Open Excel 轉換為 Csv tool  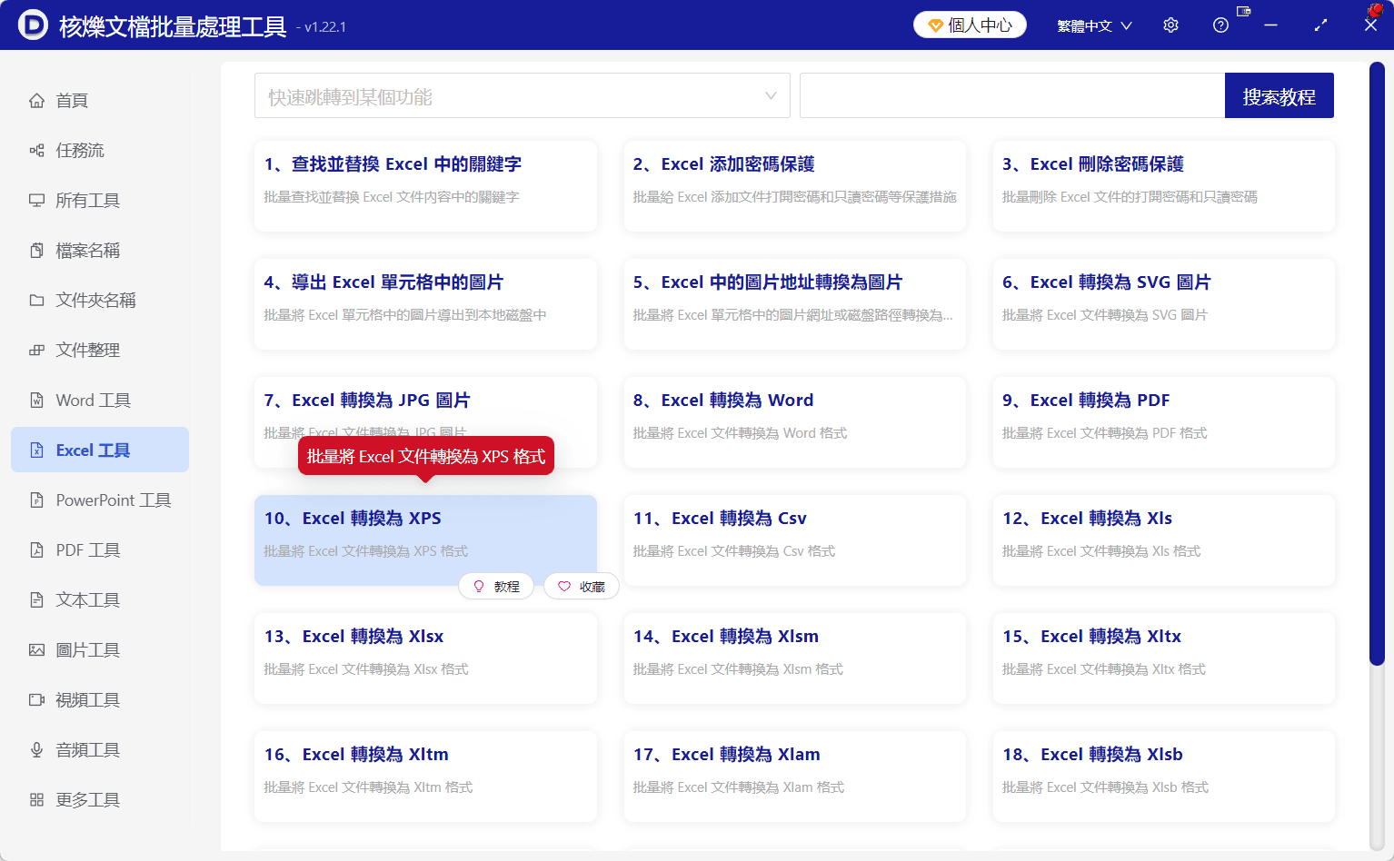pyautogui.click(x=794, y=540)
